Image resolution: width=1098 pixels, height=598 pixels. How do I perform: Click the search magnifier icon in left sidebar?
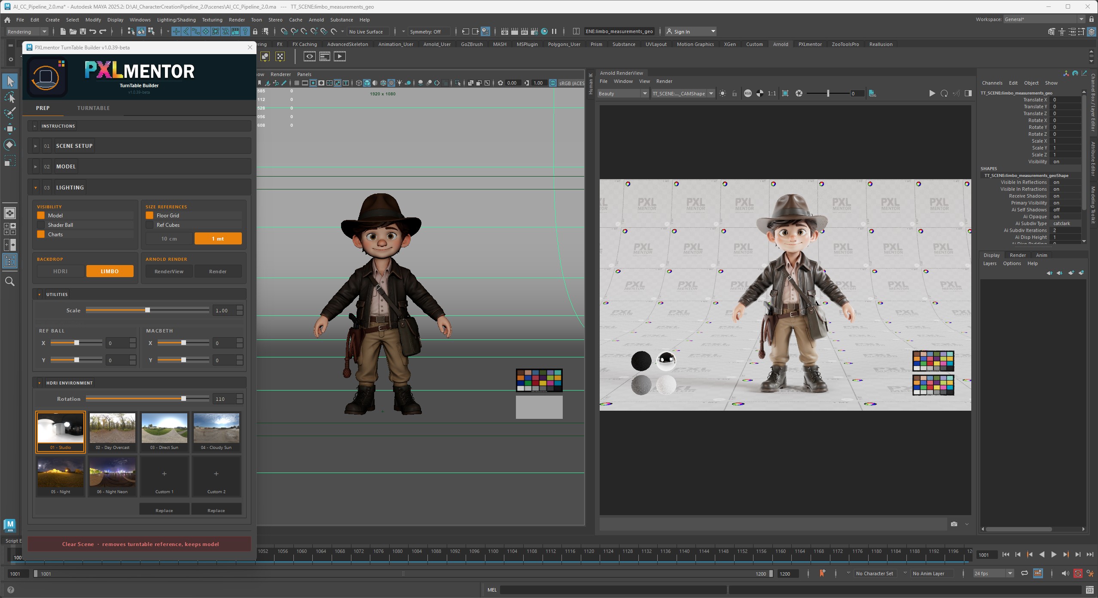[x=9, y=281]
